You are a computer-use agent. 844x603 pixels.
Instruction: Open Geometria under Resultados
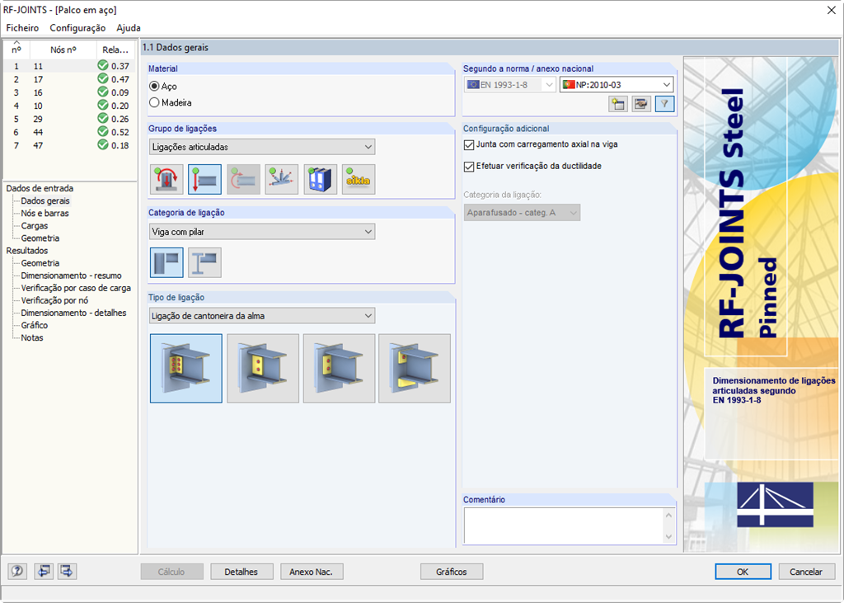tap(40, 263)
